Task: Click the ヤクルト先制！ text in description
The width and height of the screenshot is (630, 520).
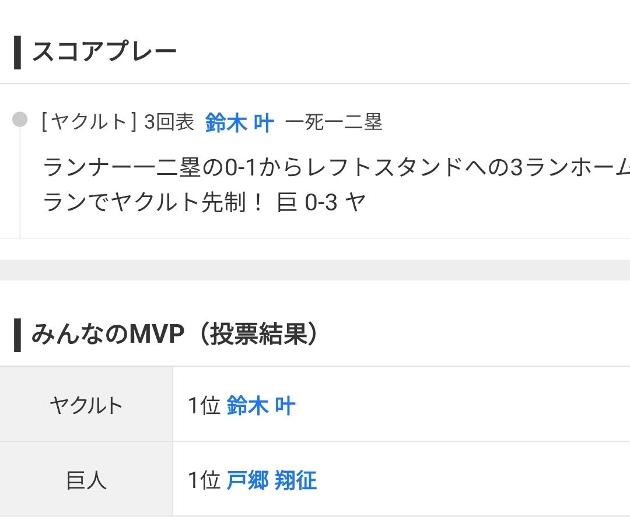Action: point(187,202)
